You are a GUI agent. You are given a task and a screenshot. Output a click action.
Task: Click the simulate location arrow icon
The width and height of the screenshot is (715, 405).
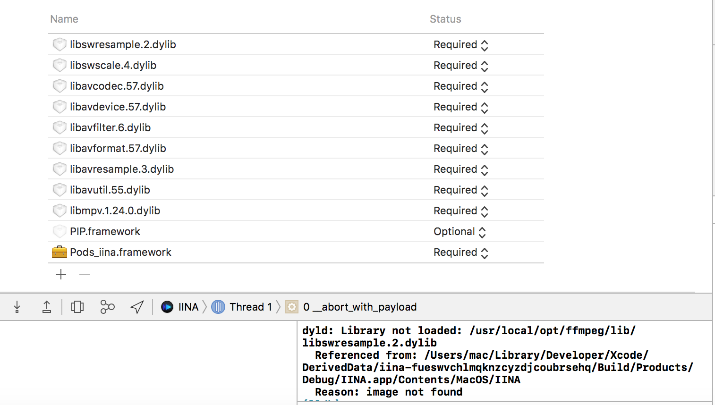(137, 307)
